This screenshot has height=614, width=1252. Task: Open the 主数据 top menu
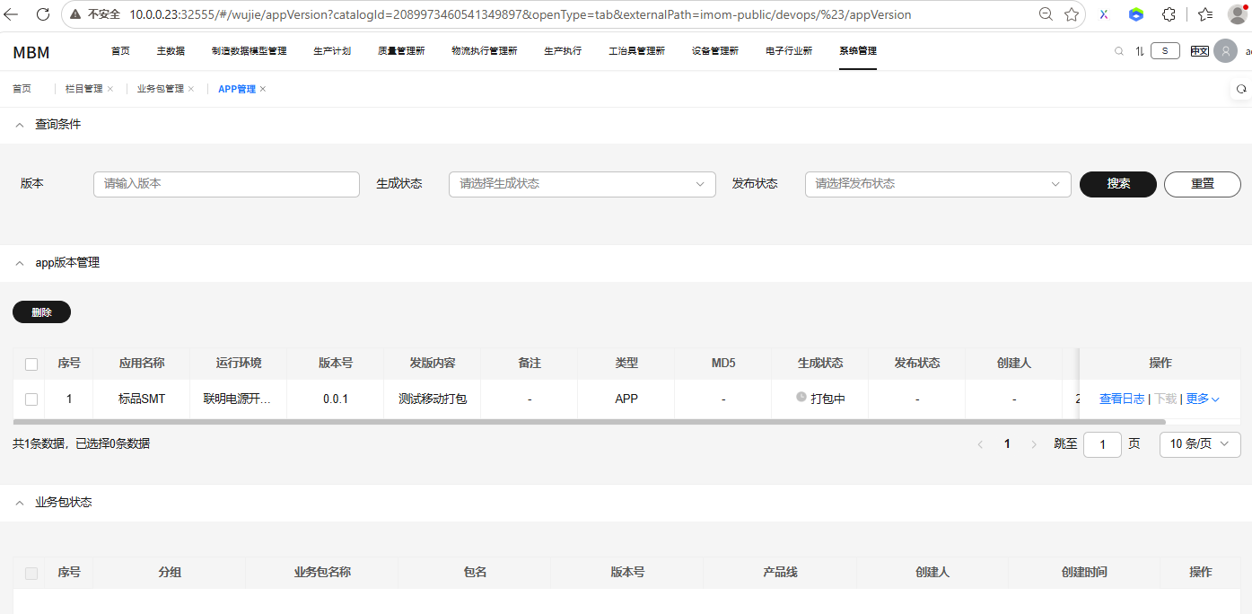tap(171, 51)
